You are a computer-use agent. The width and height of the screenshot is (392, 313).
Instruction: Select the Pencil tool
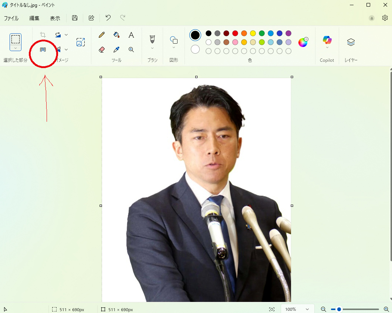102,35
